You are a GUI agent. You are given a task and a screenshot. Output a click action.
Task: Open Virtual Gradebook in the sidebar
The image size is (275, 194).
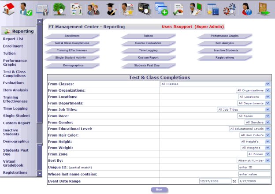point(13,163)
